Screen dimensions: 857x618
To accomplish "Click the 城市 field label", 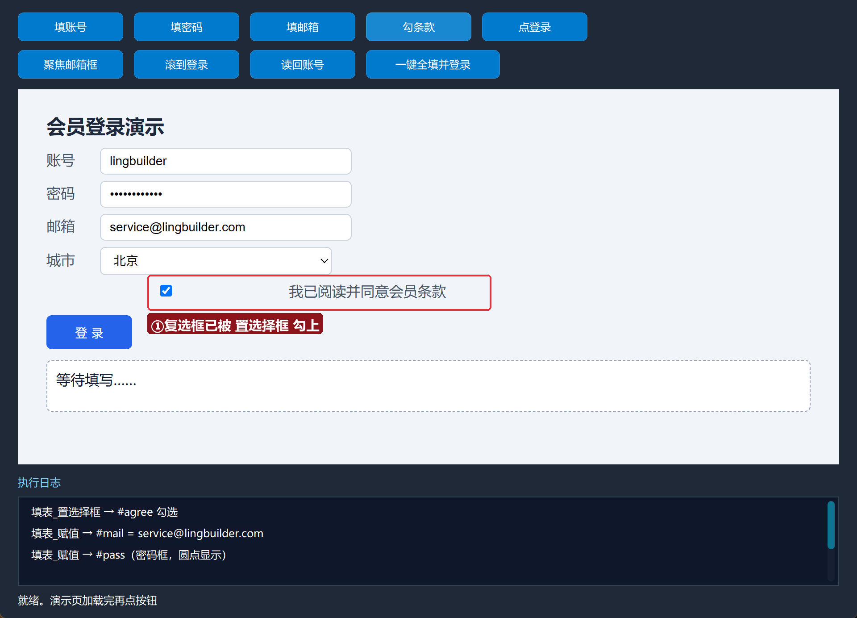I will click(61, 260).
